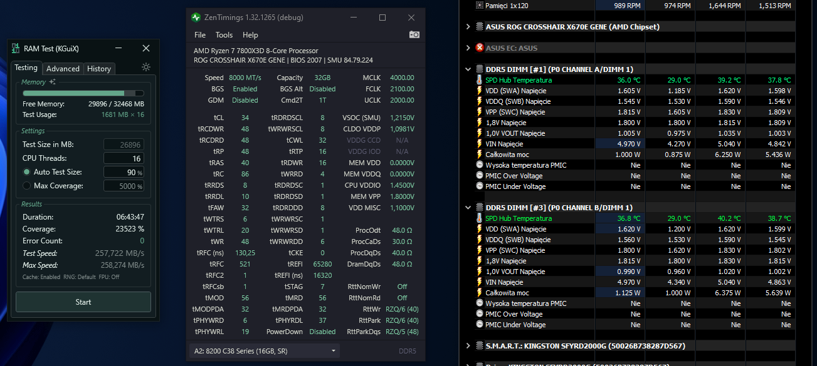Expand the S.M.A.R.T. KINGSTON SFYRD2000G node

pyautogui.click(x=468, y=346)
